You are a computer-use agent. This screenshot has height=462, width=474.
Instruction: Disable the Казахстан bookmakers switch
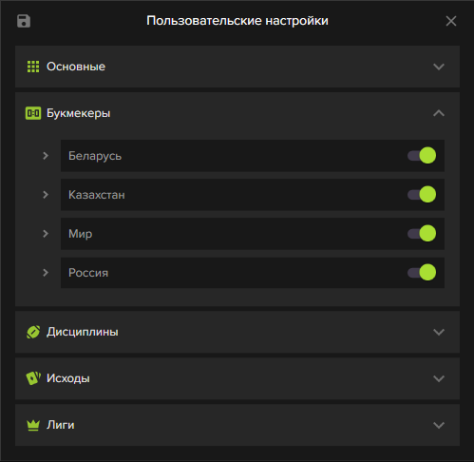pyautogui.click(x=422, y=195)
